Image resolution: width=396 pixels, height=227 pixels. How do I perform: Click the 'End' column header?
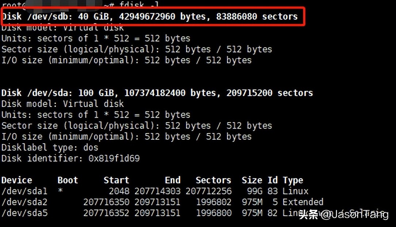click(172, 180)
